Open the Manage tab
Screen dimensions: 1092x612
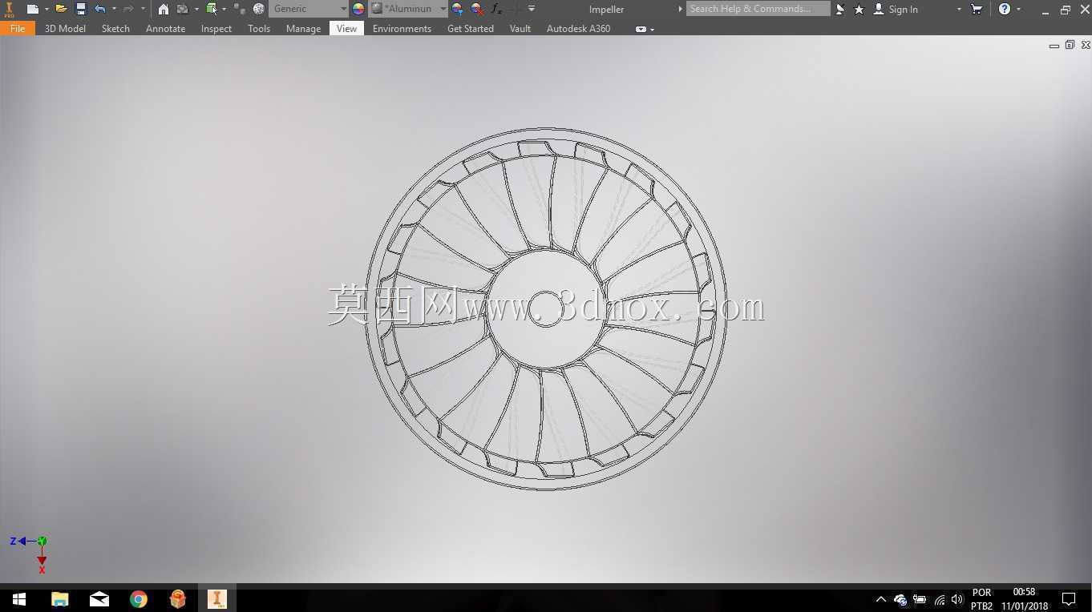303,29
